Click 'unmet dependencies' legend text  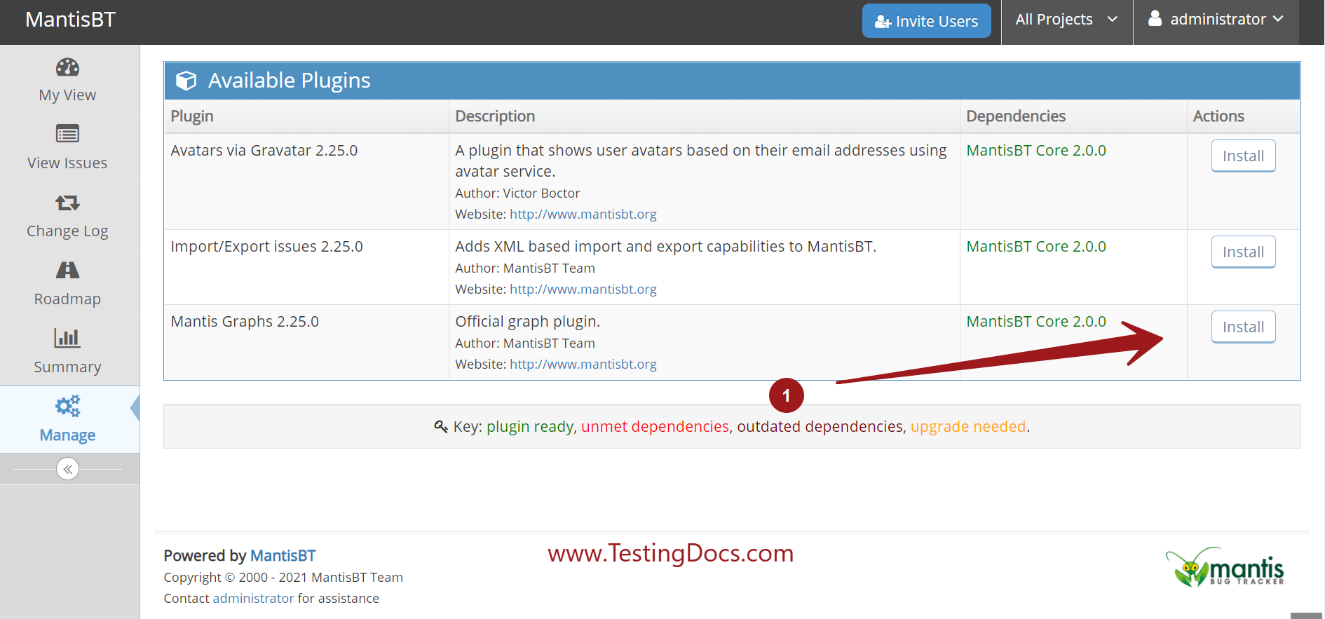point(655,426)
